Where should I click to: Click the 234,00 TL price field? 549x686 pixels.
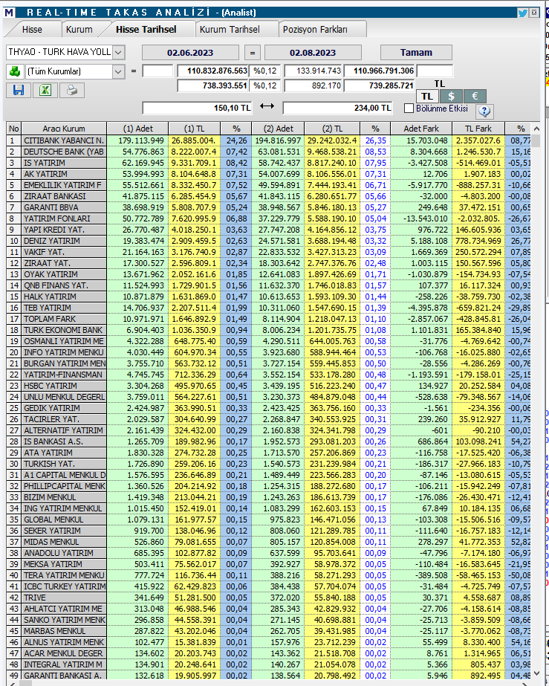[337, 108]
